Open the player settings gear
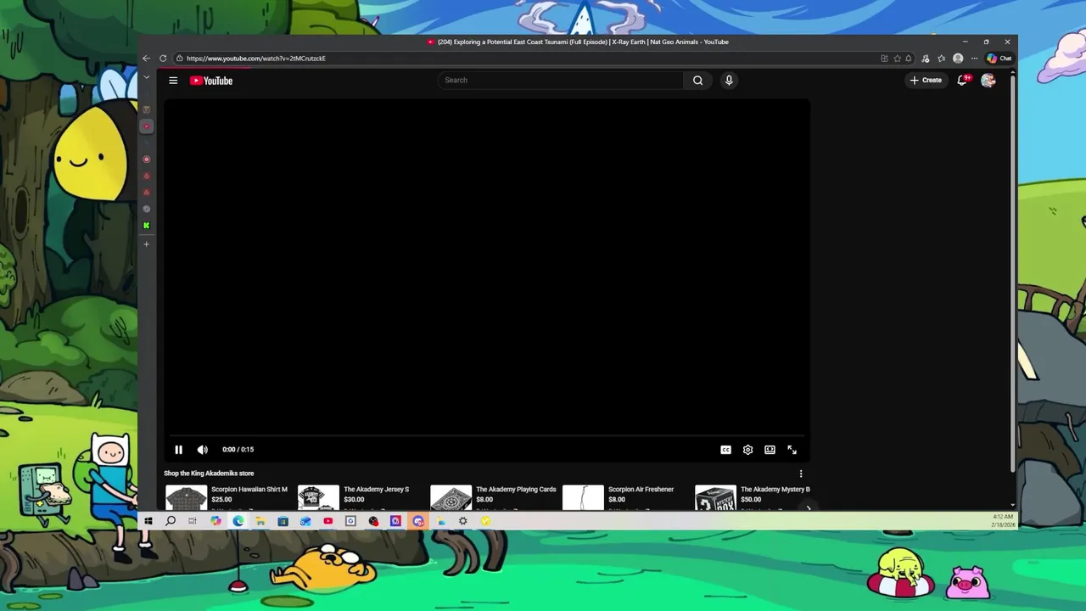The image size is (1086, 611). 747,450
